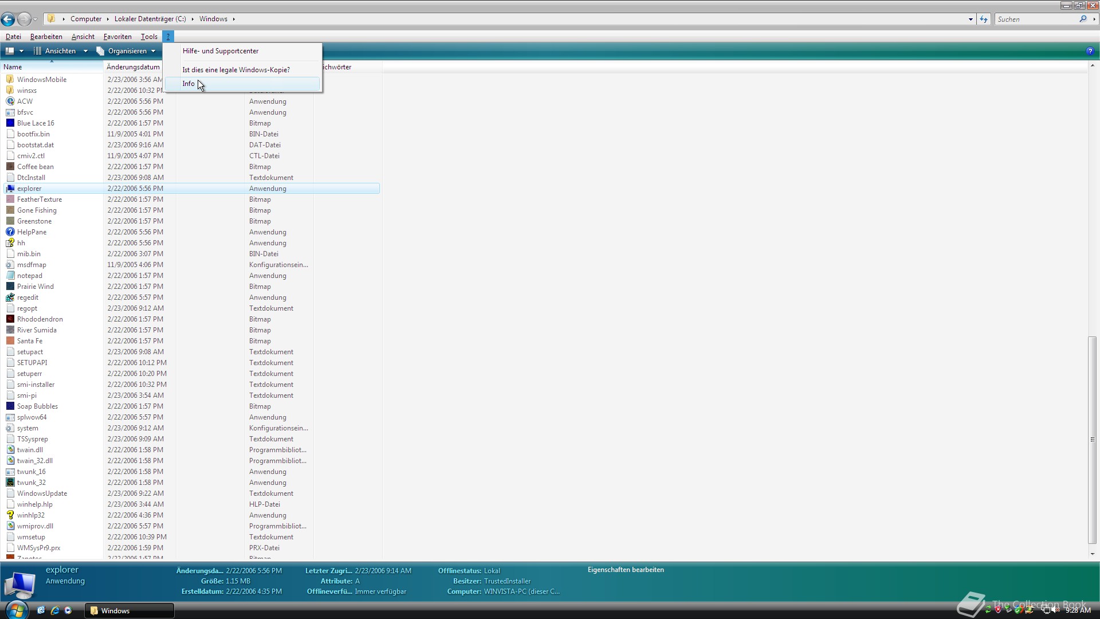Select the file named DtcInstall
The width and height of the screenshot is (1100, 619).
(31, 177)
